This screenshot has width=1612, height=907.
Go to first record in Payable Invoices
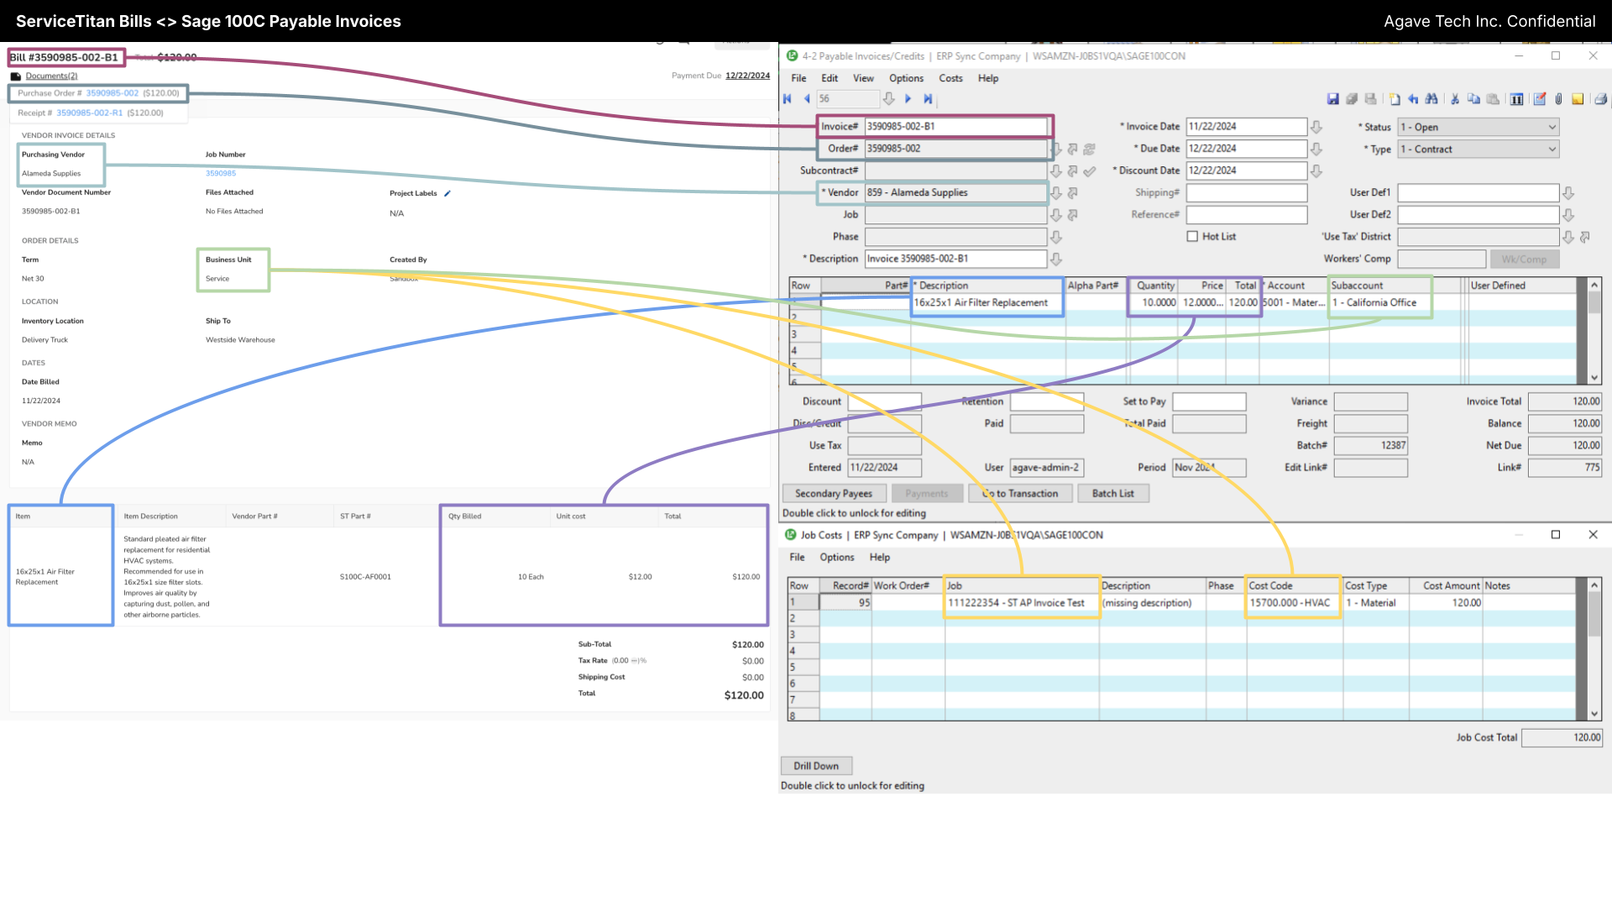788,99
